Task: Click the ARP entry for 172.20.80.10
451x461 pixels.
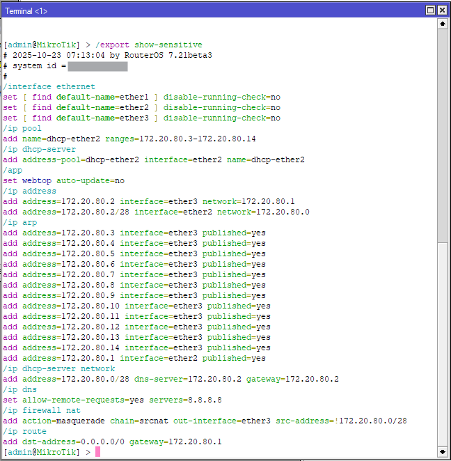Action: pos(136,306)
